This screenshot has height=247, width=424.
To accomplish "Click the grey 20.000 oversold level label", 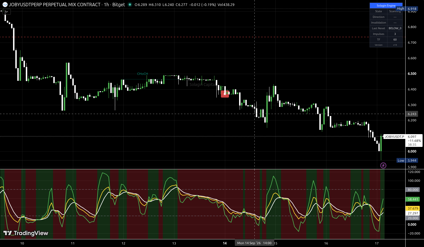I will [413, 218].
